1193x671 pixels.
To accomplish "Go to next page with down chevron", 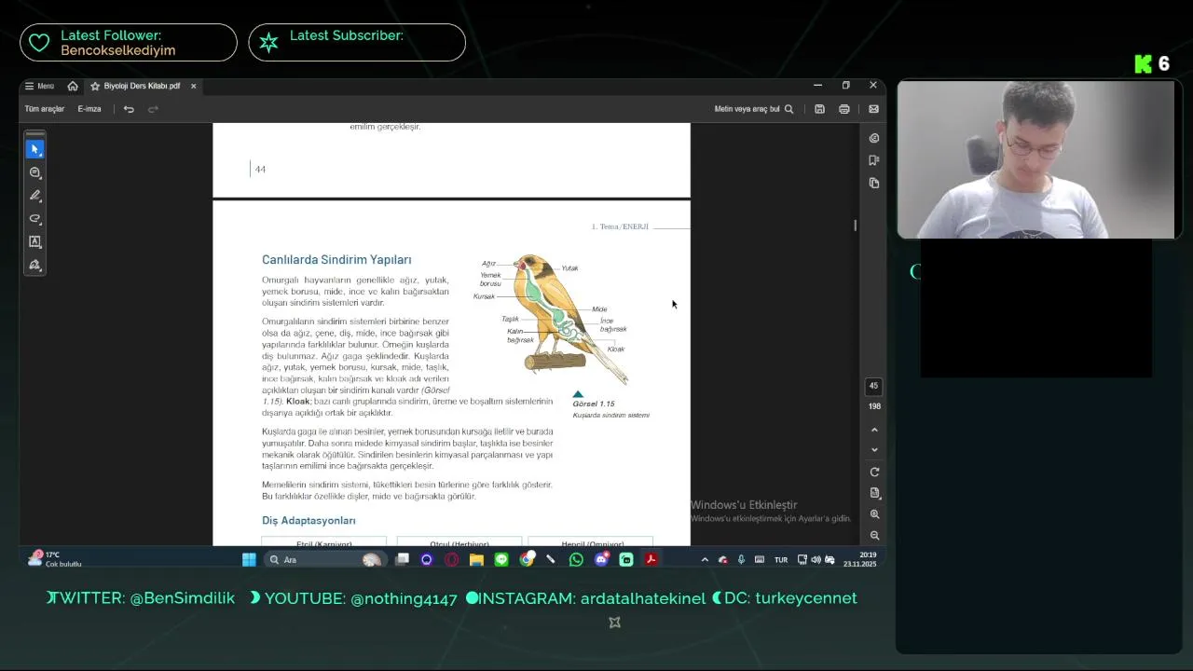I will click(874, 450).
